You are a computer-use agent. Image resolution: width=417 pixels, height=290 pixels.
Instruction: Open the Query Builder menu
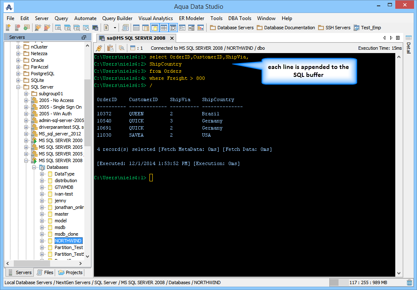pos(117,18)
